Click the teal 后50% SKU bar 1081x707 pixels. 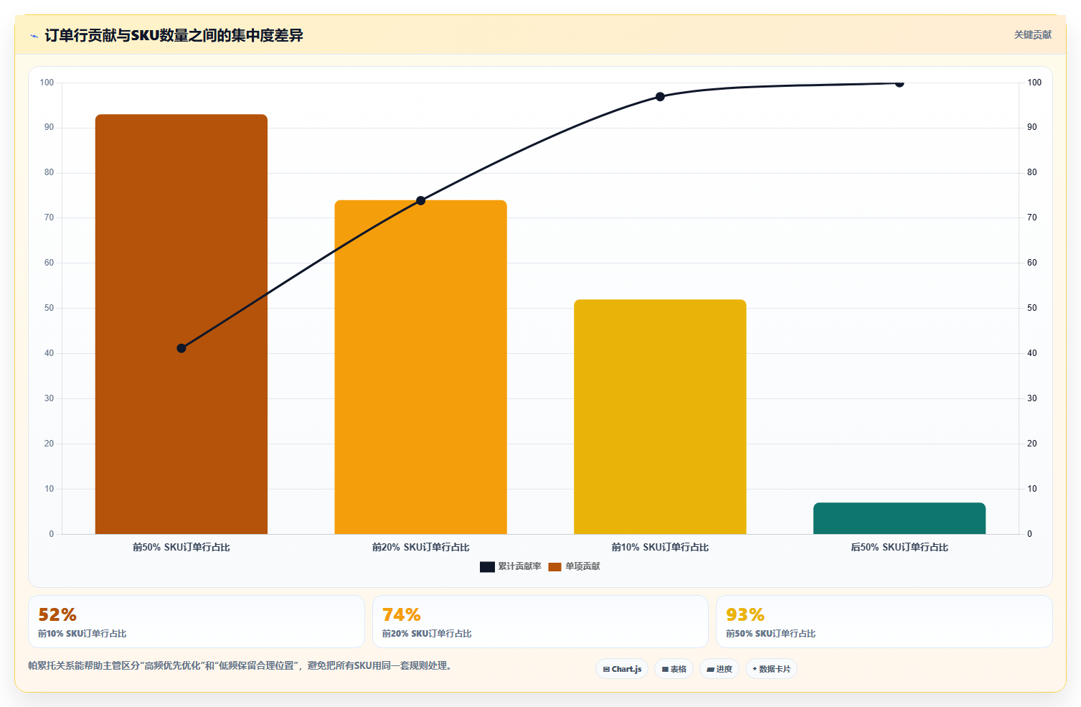click(x=900, y=518)
